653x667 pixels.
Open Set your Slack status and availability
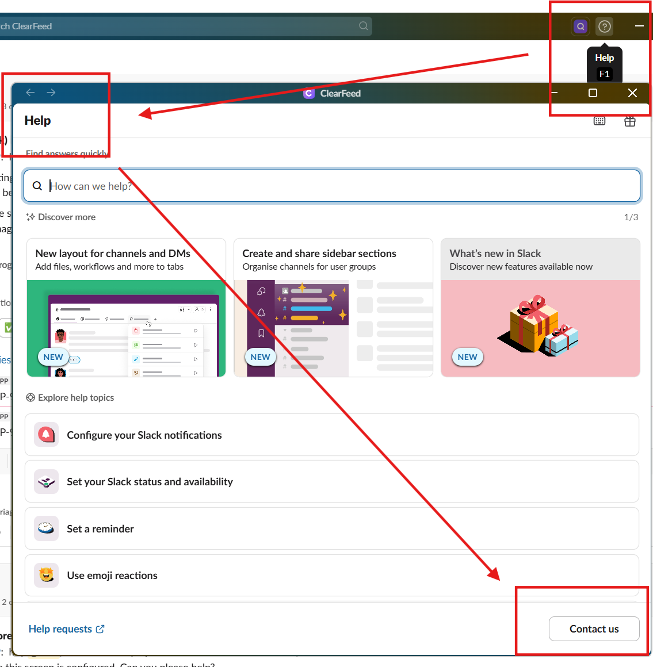click(x=332, y=481)
